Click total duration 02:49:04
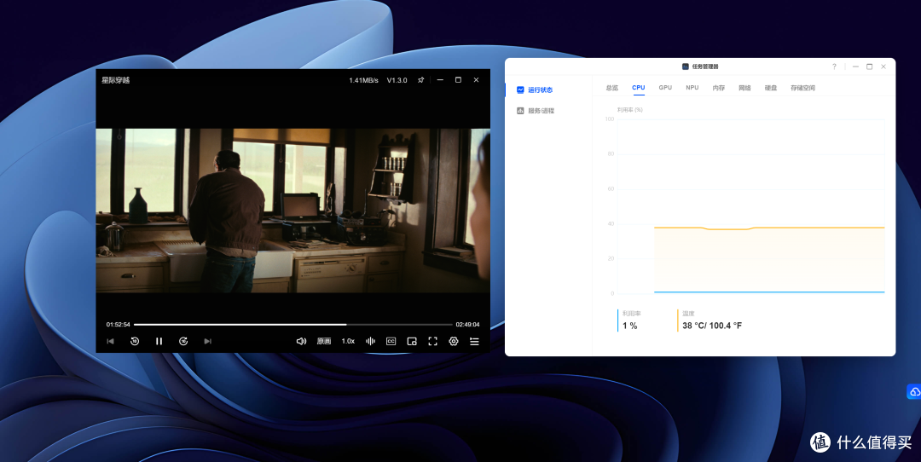 tap(467, 325)
